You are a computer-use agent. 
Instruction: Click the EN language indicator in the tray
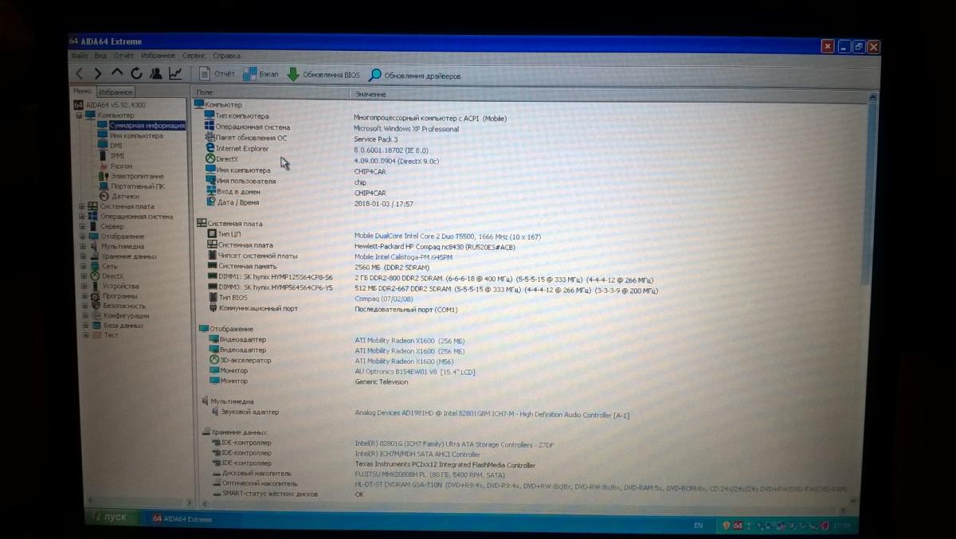[x=699, y=525]
